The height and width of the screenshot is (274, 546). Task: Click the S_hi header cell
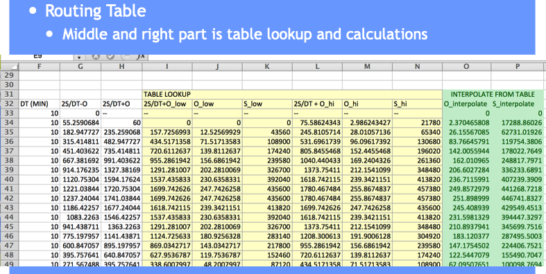point(417,104)
